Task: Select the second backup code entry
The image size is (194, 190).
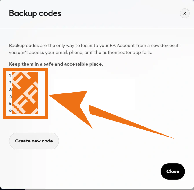Action: [x=25, y=83]
